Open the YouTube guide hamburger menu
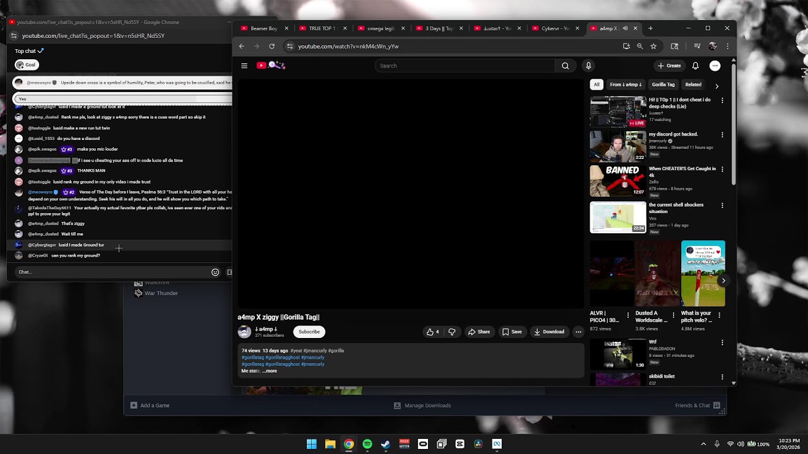This screenshot has width=808, height=454. (244, 66)
